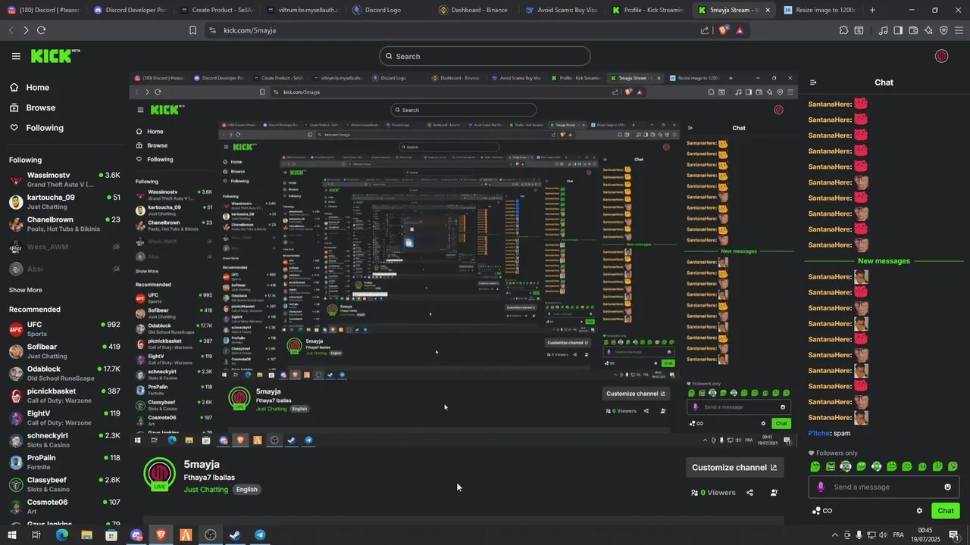Go forward in browser history

[x=26, y=30]
